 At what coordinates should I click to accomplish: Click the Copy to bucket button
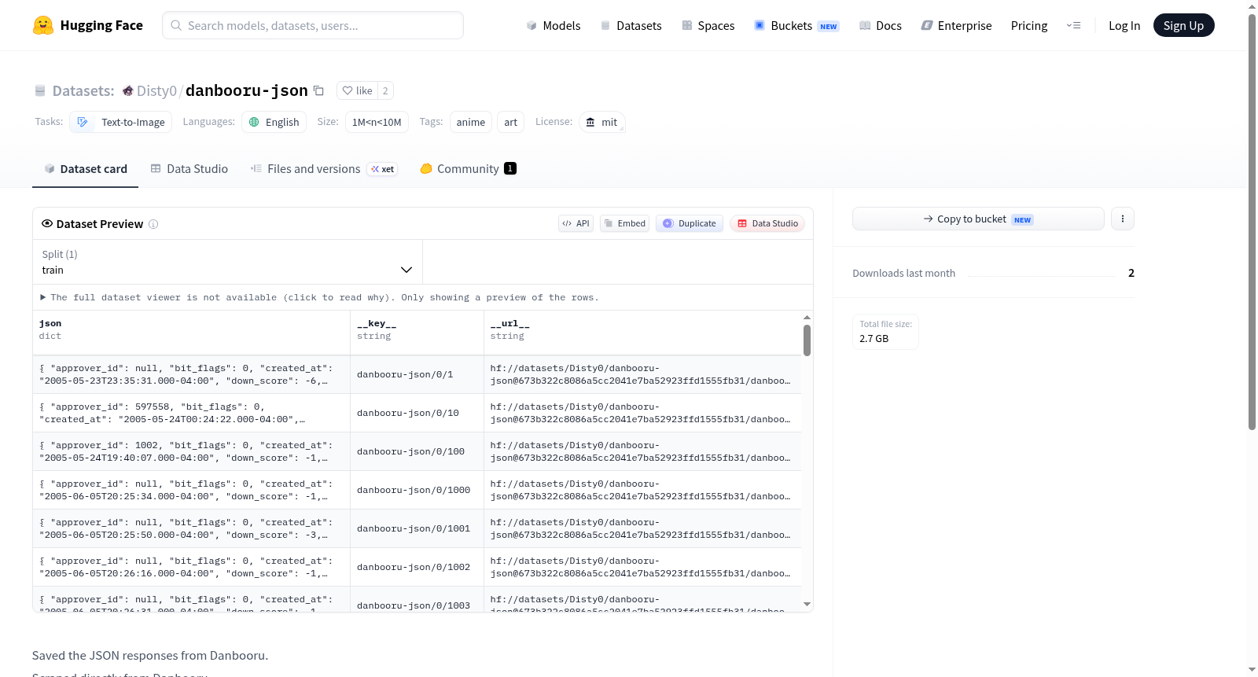(x=978, y=219)
